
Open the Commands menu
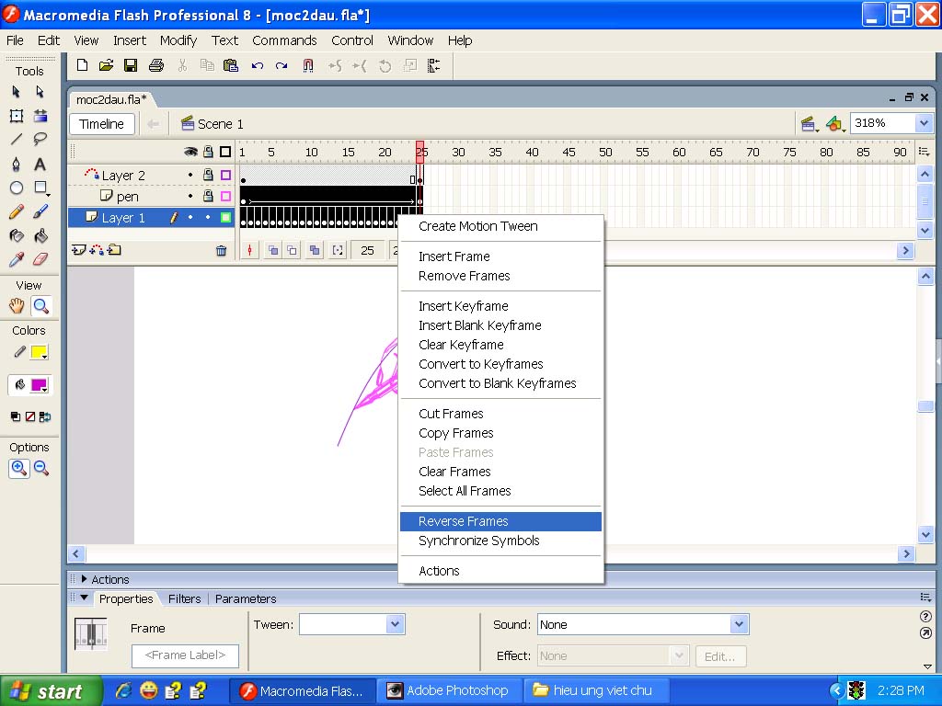tap(284, 40)
